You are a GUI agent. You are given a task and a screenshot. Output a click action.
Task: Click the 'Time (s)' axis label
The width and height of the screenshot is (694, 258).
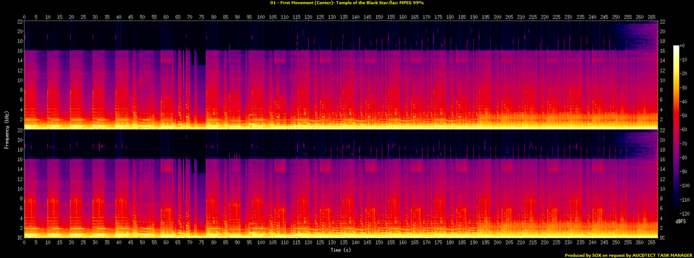click(x=341, y=250)
